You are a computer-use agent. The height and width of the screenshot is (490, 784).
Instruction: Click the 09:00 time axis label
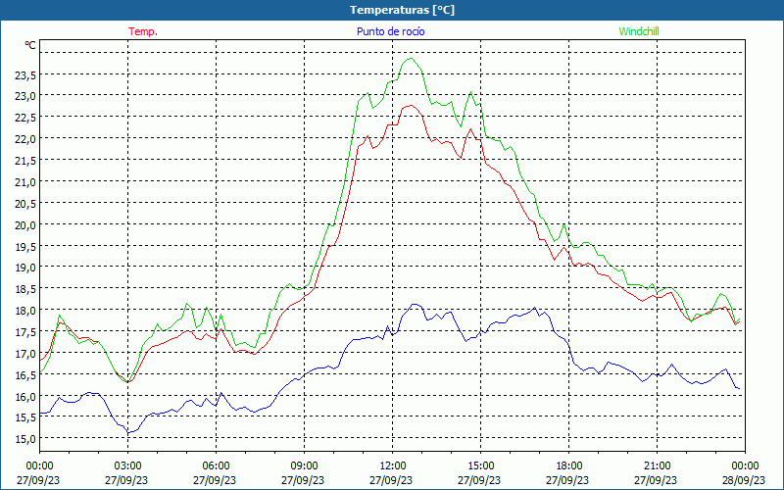pyautogui.click(x=304, y=466)
